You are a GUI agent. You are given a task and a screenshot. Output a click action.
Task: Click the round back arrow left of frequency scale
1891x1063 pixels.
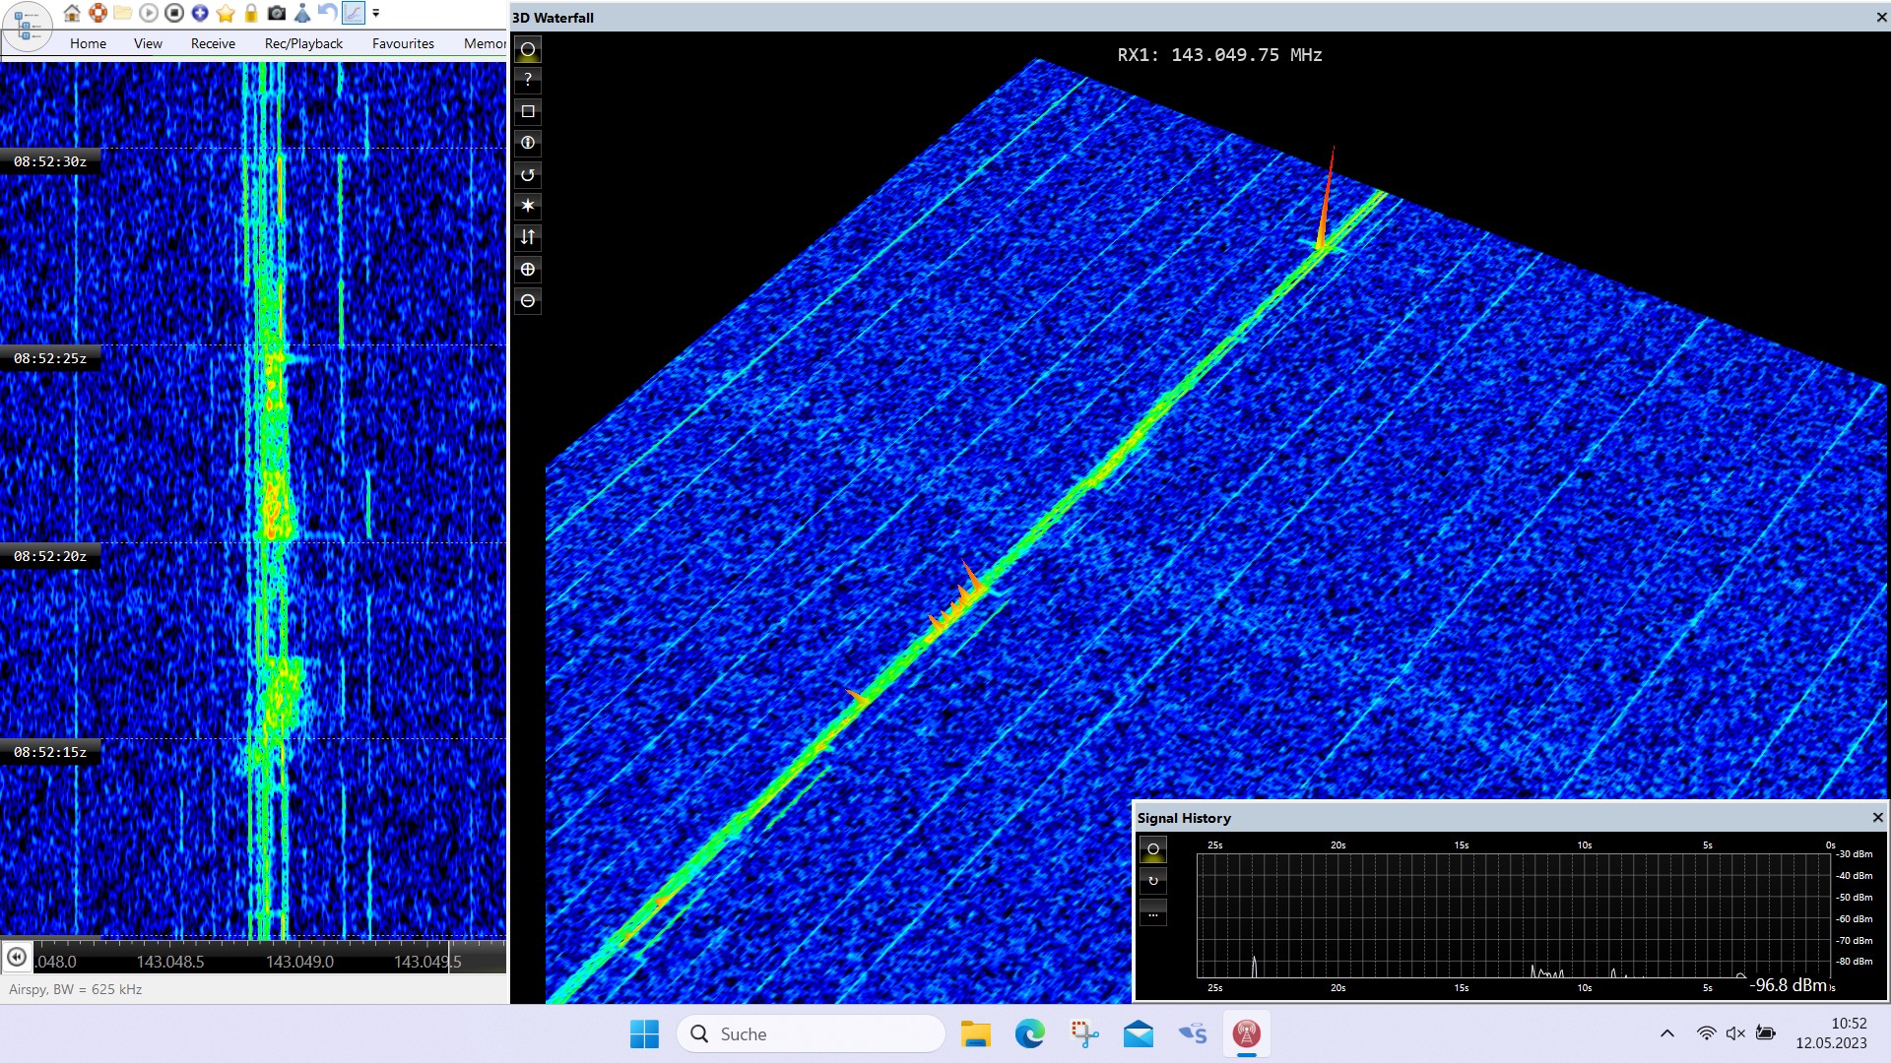pyautogui.click(x=17, y=957)
